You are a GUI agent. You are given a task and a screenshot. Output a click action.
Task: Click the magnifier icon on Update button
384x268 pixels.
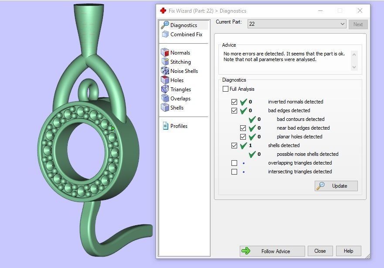(x=320, y=186)
